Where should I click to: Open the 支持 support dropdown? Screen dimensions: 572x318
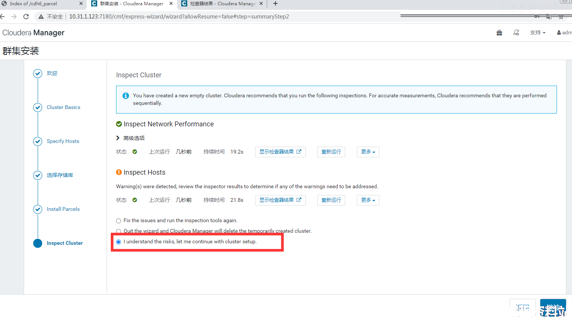tap(538, 33)
